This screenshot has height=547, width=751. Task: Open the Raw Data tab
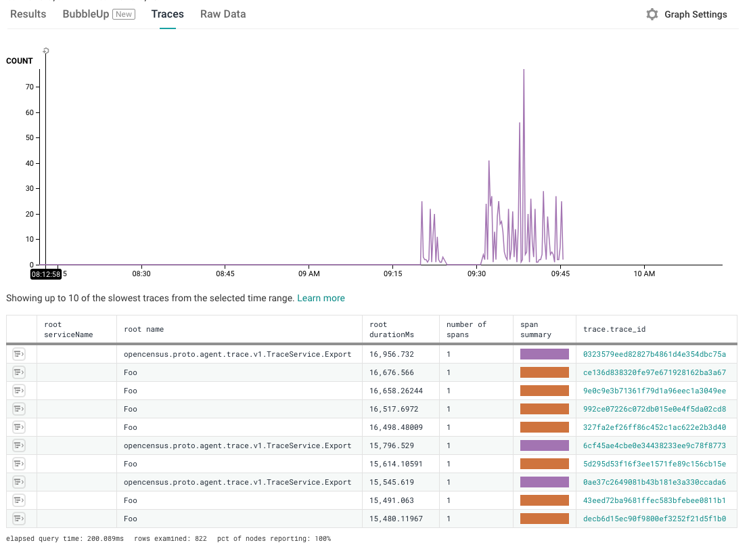click(x=223, y=14)
